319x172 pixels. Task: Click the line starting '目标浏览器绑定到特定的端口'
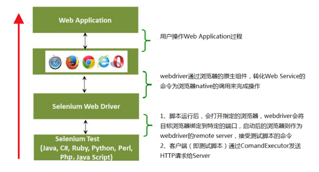click(x=231, y=126)
